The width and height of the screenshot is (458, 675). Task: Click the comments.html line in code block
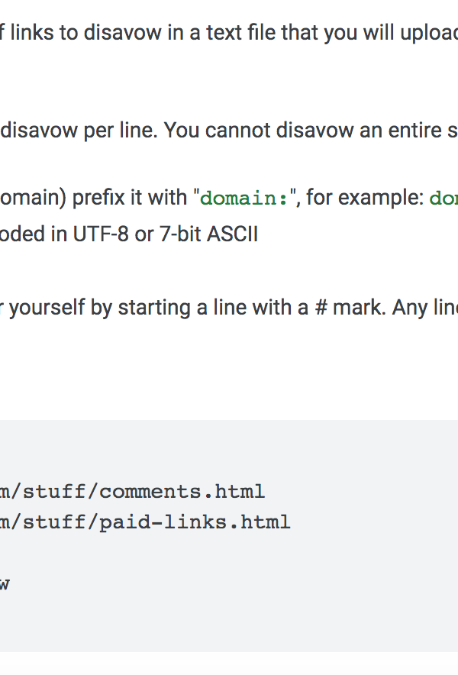click(x=132, y=492)
